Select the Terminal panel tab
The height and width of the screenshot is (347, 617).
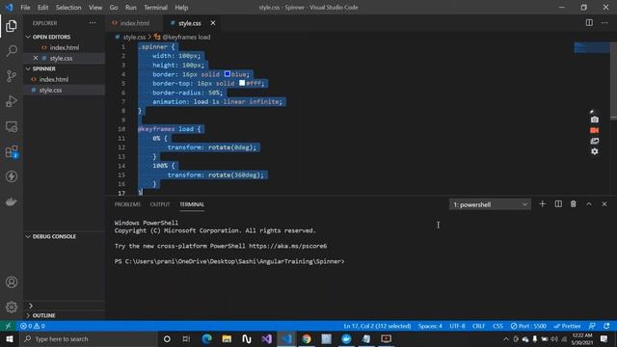pyautogui.click(x=192, y=204)
